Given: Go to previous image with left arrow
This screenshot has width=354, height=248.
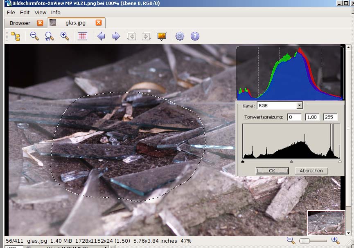Looking at the screenshot, I should tap(101, 36).
